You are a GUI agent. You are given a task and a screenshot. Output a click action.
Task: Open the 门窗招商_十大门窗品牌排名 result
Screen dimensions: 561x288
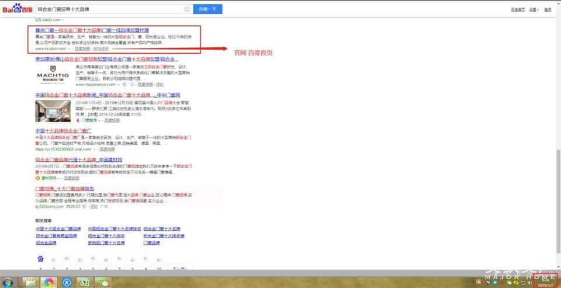(x=65, y=189)
